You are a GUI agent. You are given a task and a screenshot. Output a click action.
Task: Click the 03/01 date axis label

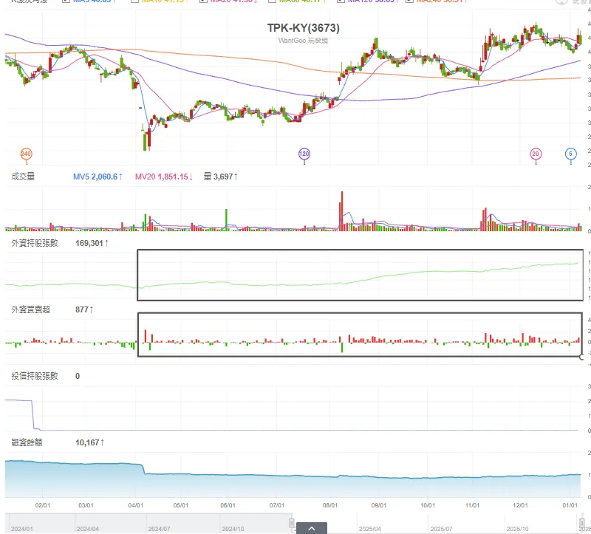point(86,505)
